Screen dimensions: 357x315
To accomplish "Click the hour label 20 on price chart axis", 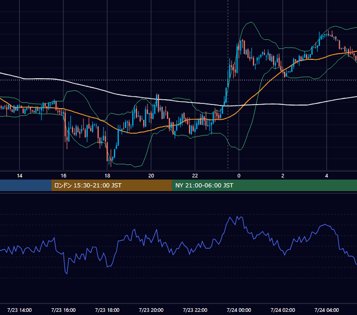I will coord(151,176).
